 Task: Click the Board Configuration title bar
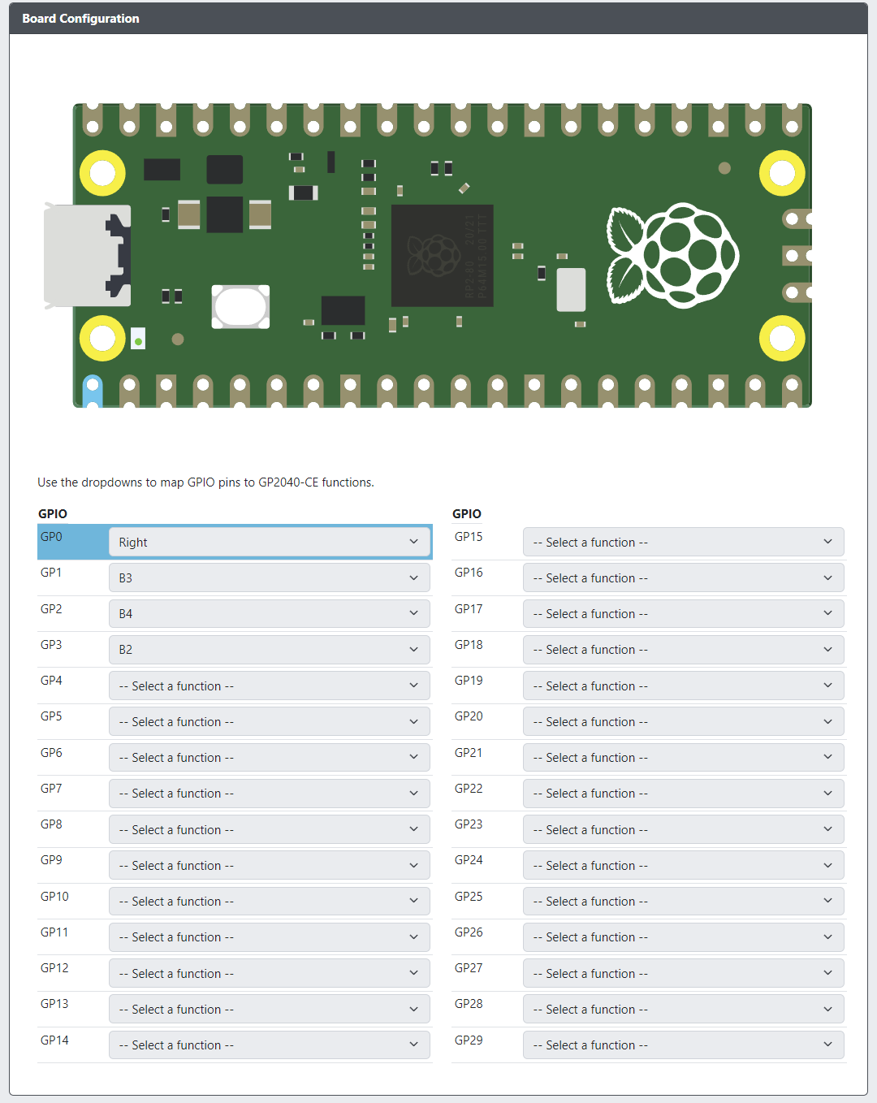(78, 18)
